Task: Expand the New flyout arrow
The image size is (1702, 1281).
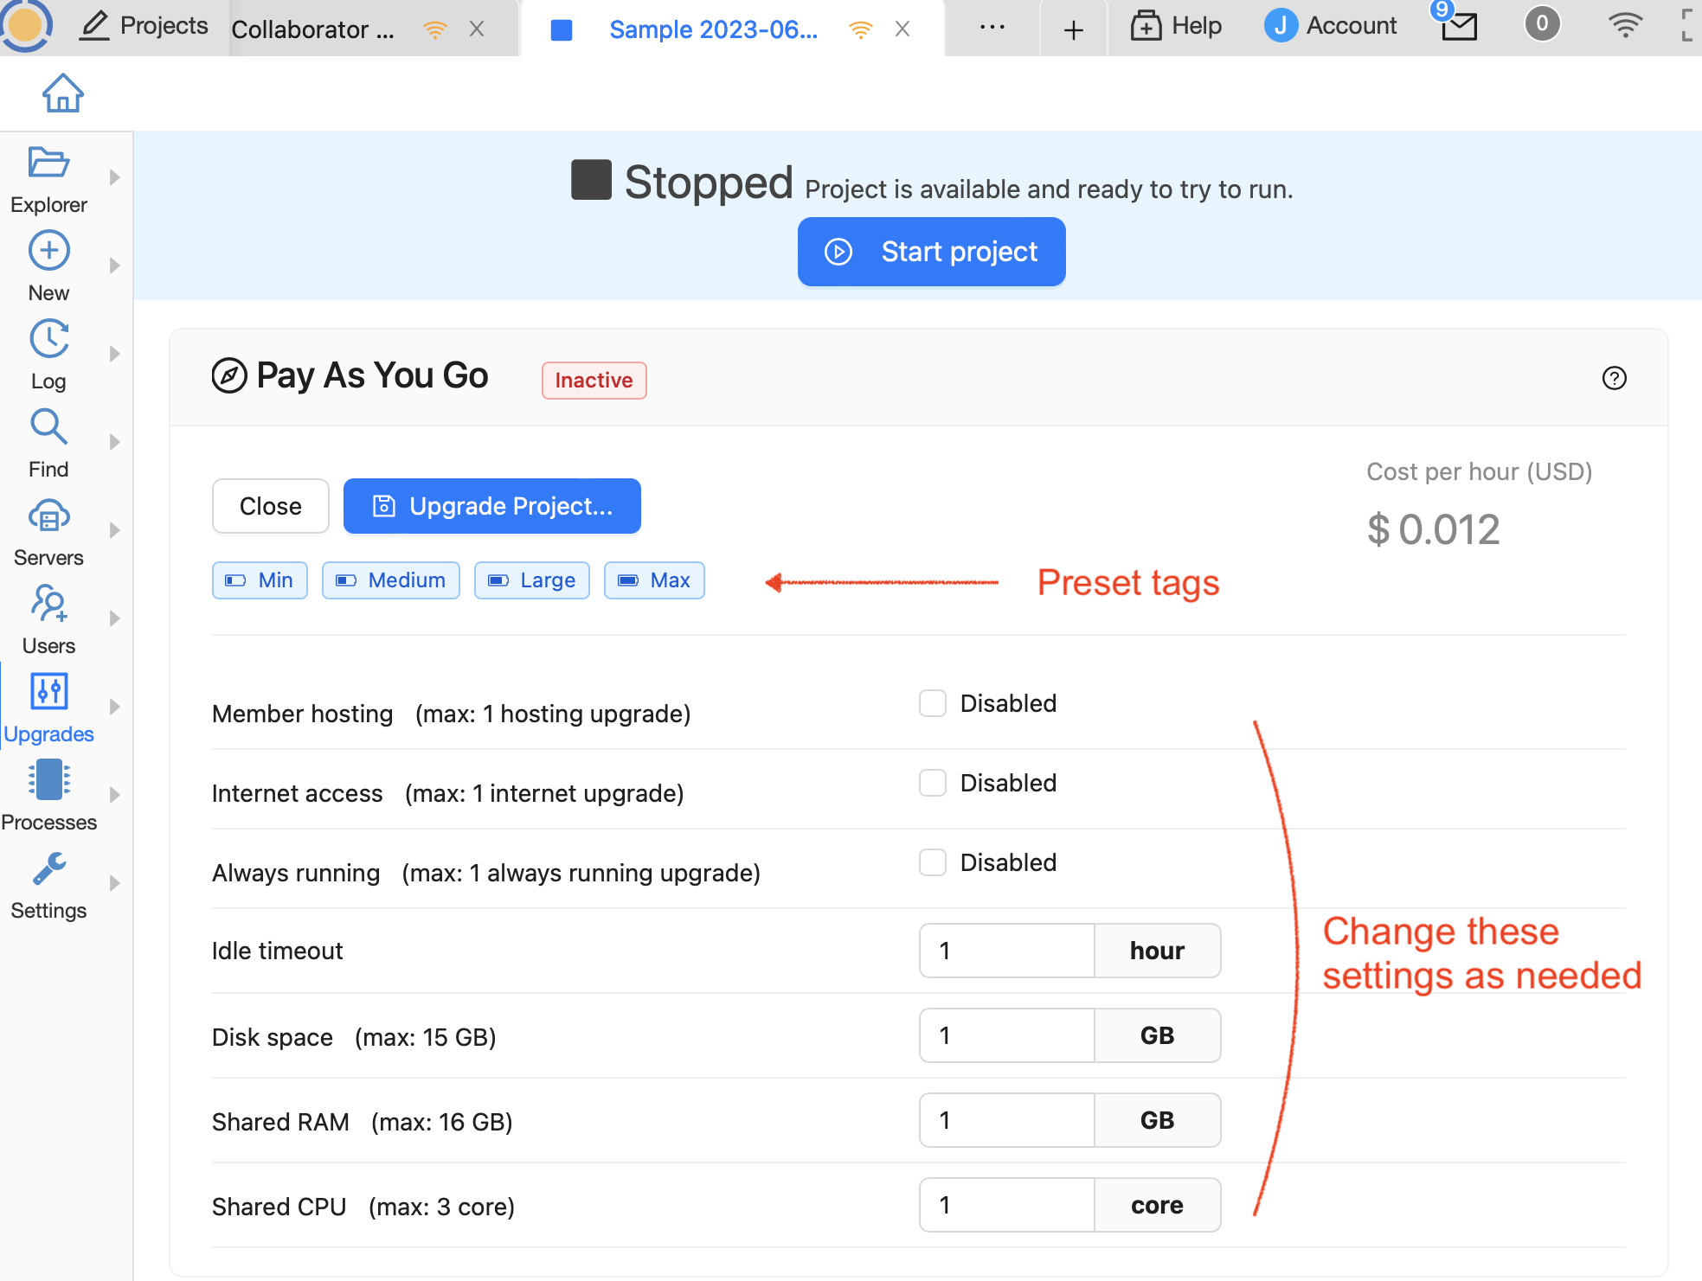Action: [x=114, y=266]
